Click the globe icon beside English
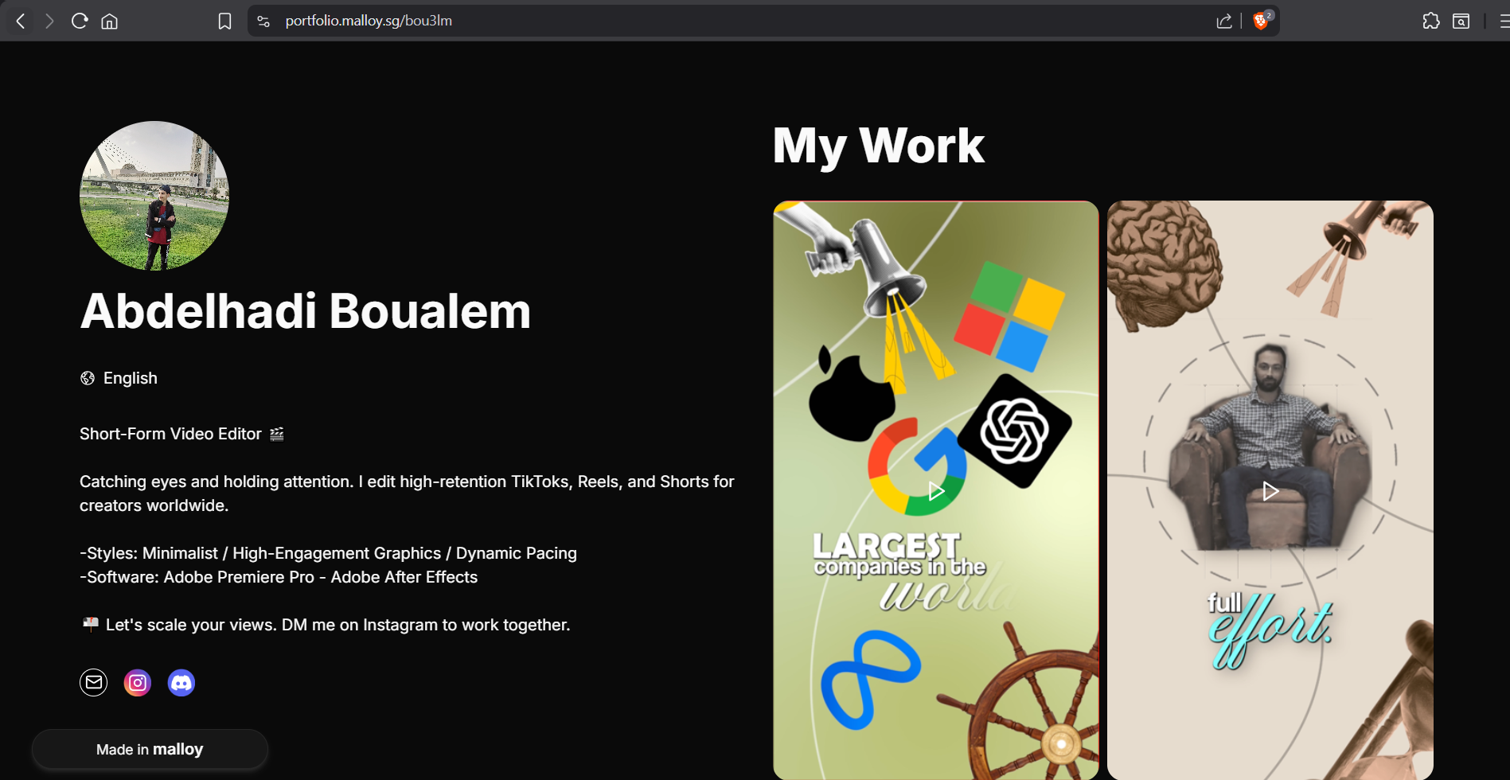Screen dimensions: 1510x780 88,378
